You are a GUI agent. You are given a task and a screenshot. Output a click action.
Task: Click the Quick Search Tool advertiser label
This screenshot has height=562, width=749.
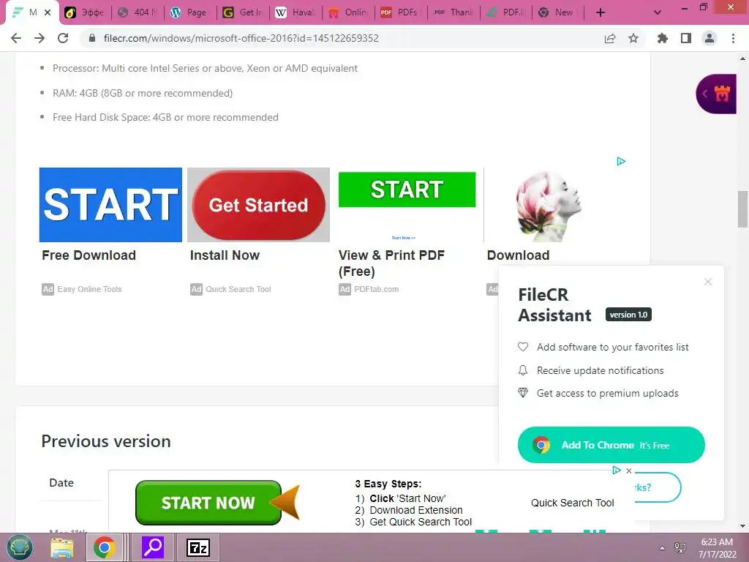point(238,289)
